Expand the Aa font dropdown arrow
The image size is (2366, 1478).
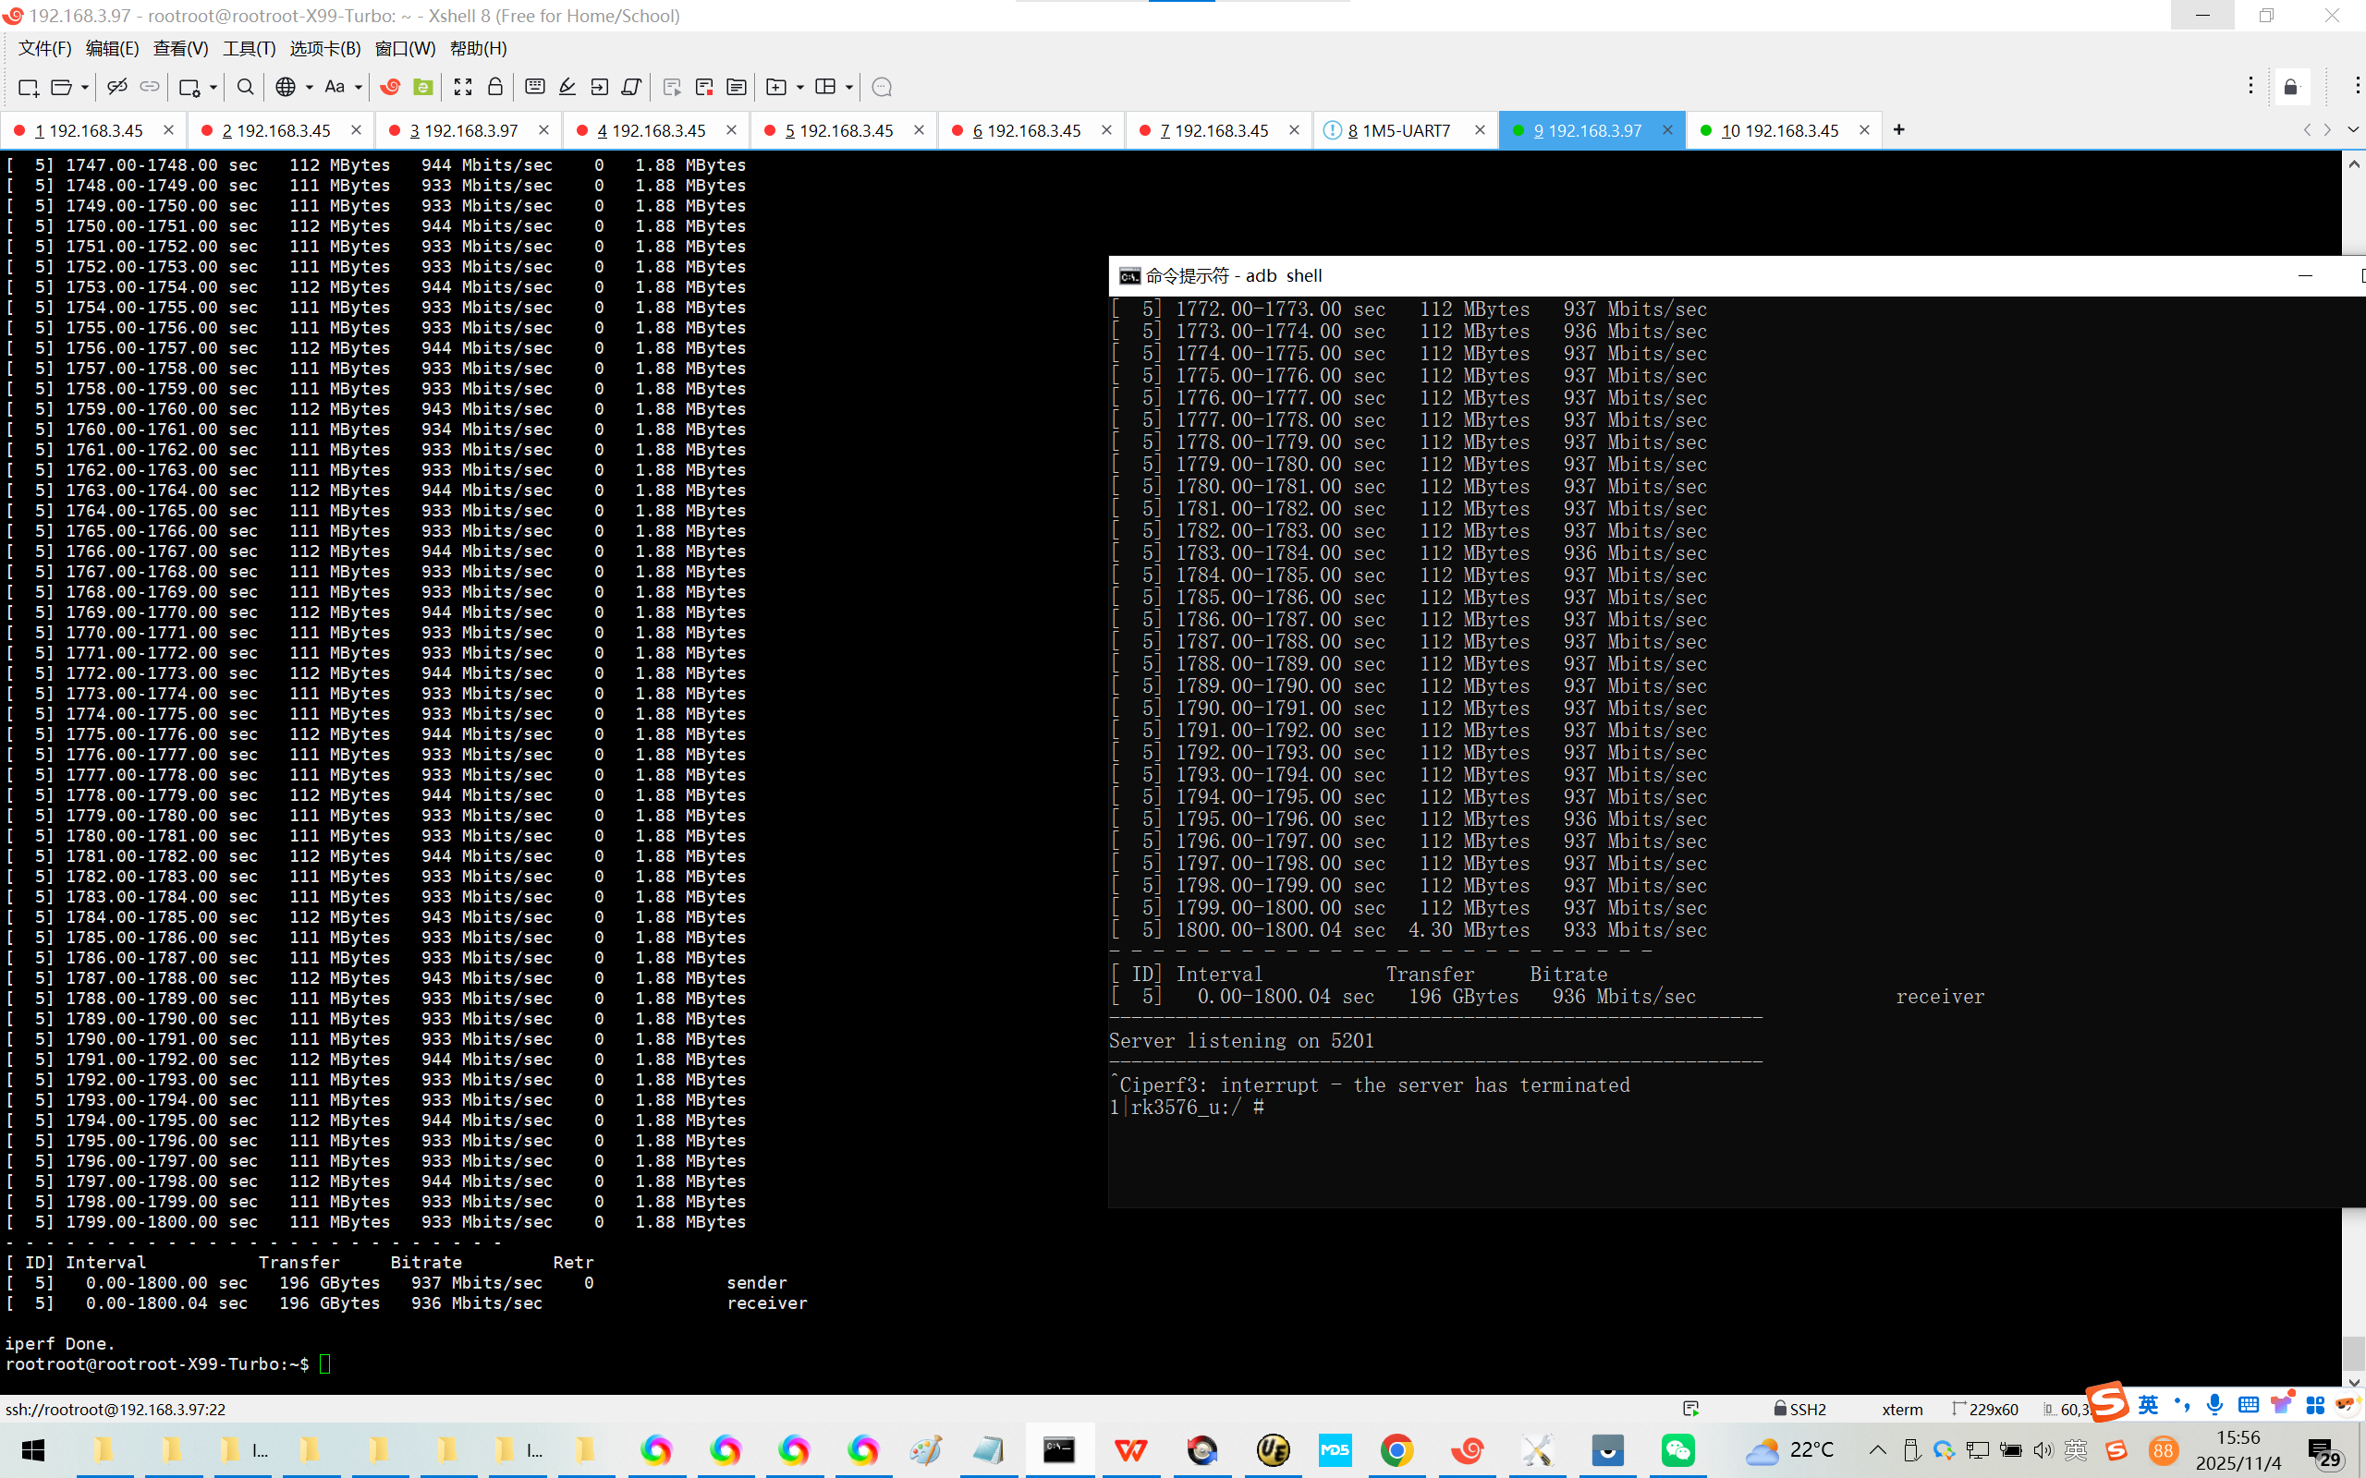(359, 87)
